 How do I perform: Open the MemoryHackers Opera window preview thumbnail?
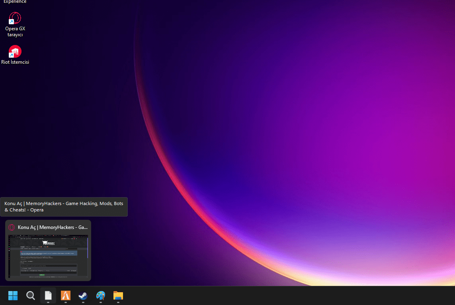(x=48, y=256)
